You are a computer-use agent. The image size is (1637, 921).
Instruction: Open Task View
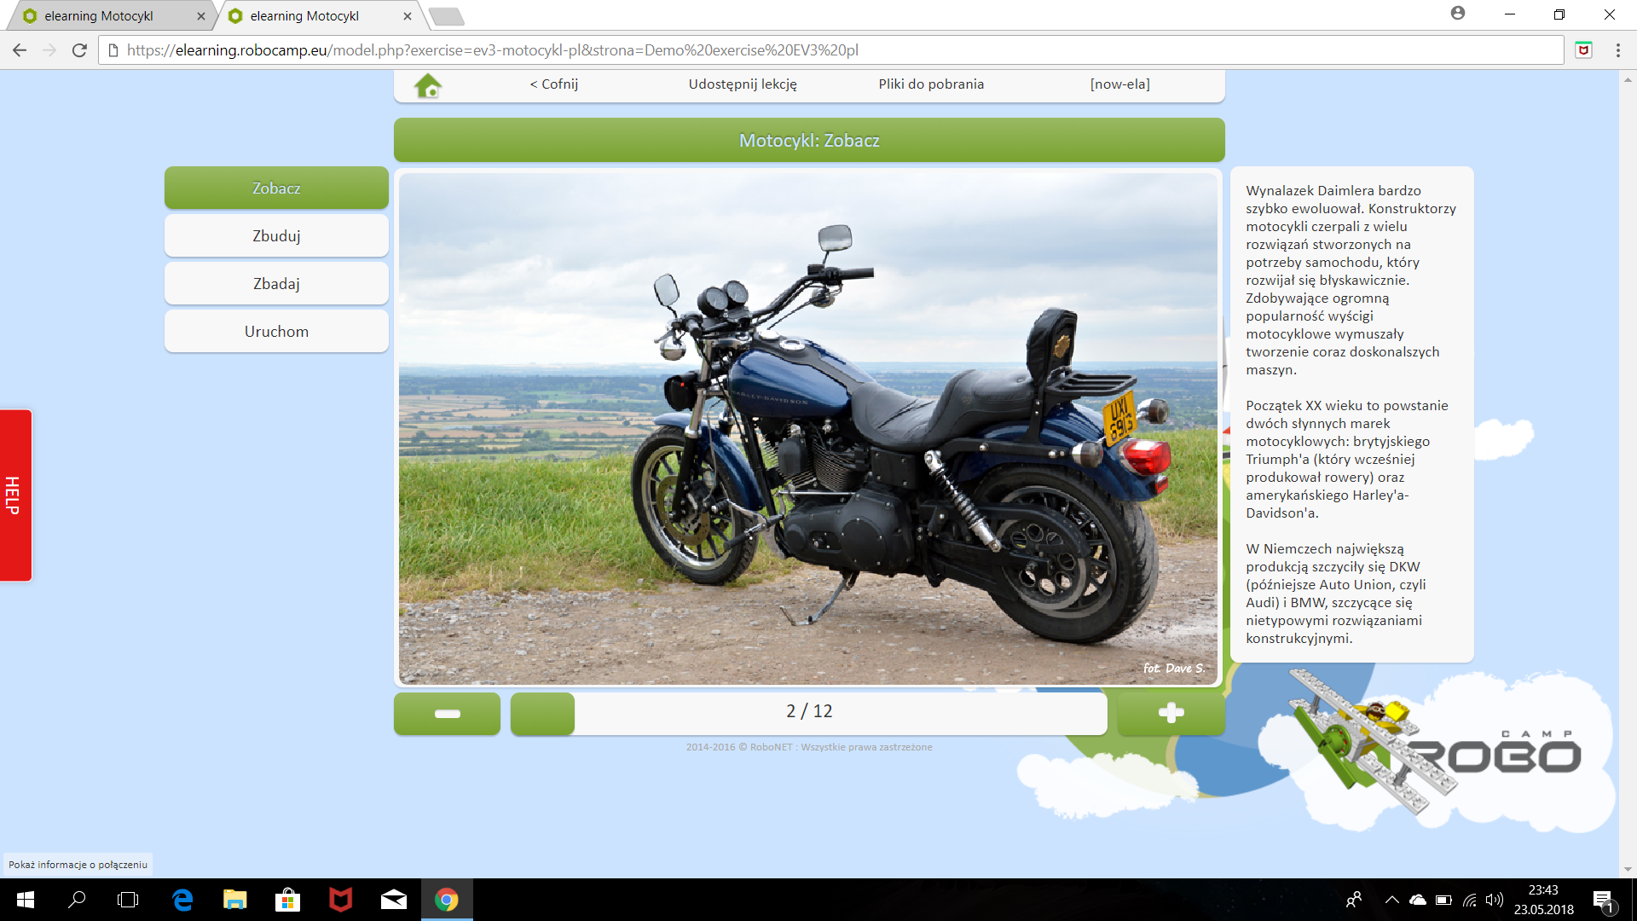pyautogui.click(x=128, y=900)
